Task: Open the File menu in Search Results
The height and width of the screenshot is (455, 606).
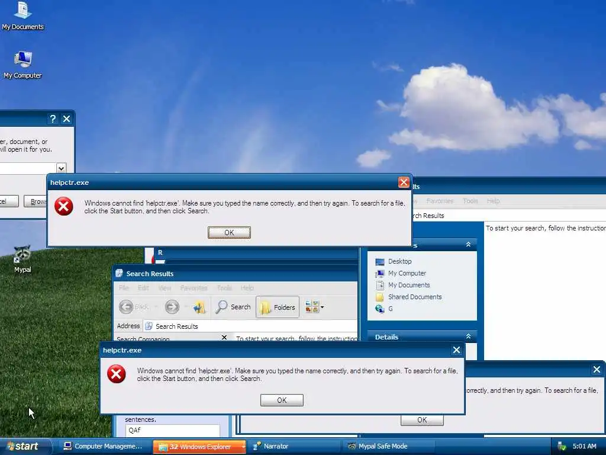Action: point(124,288)
